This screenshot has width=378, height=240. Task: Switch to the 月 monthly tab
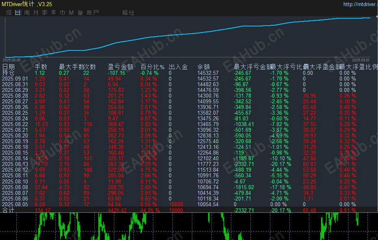(x=36, y=13)
